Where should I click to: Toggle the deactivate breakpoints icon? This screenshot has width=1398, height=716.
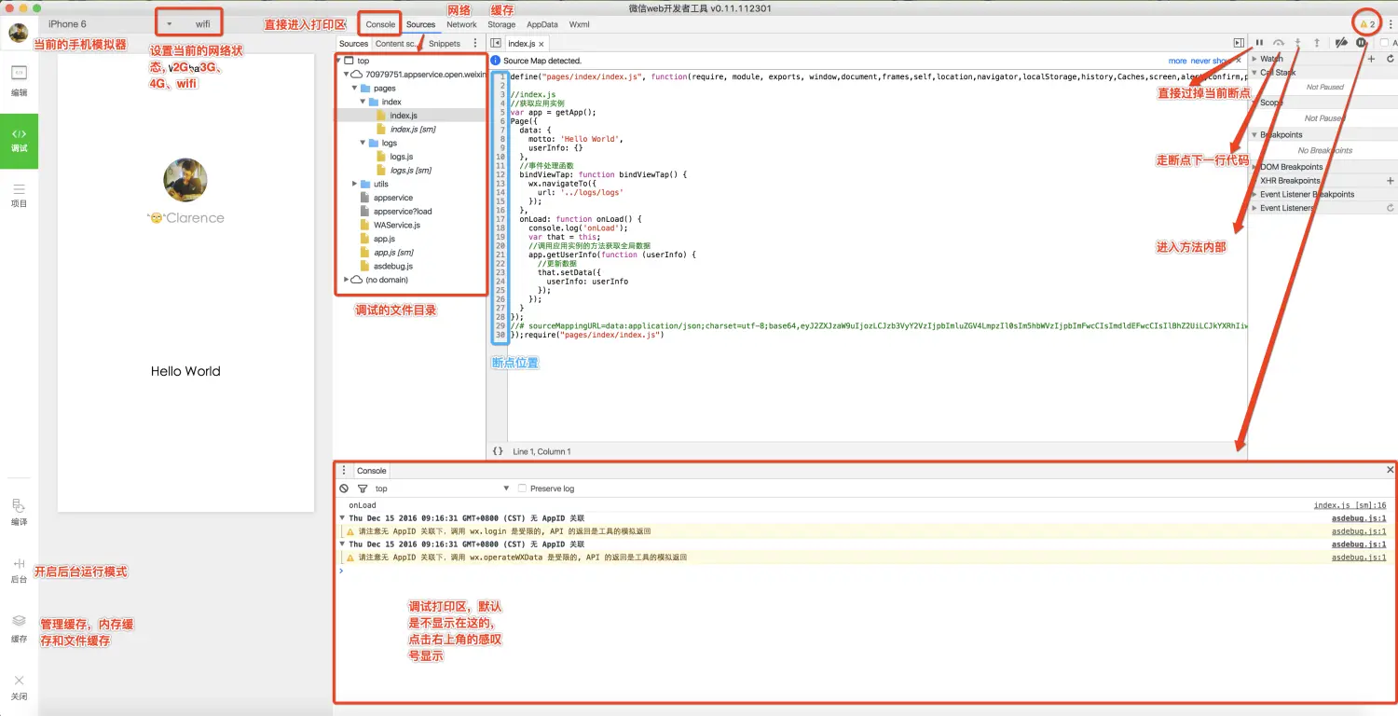point(1341,43)
